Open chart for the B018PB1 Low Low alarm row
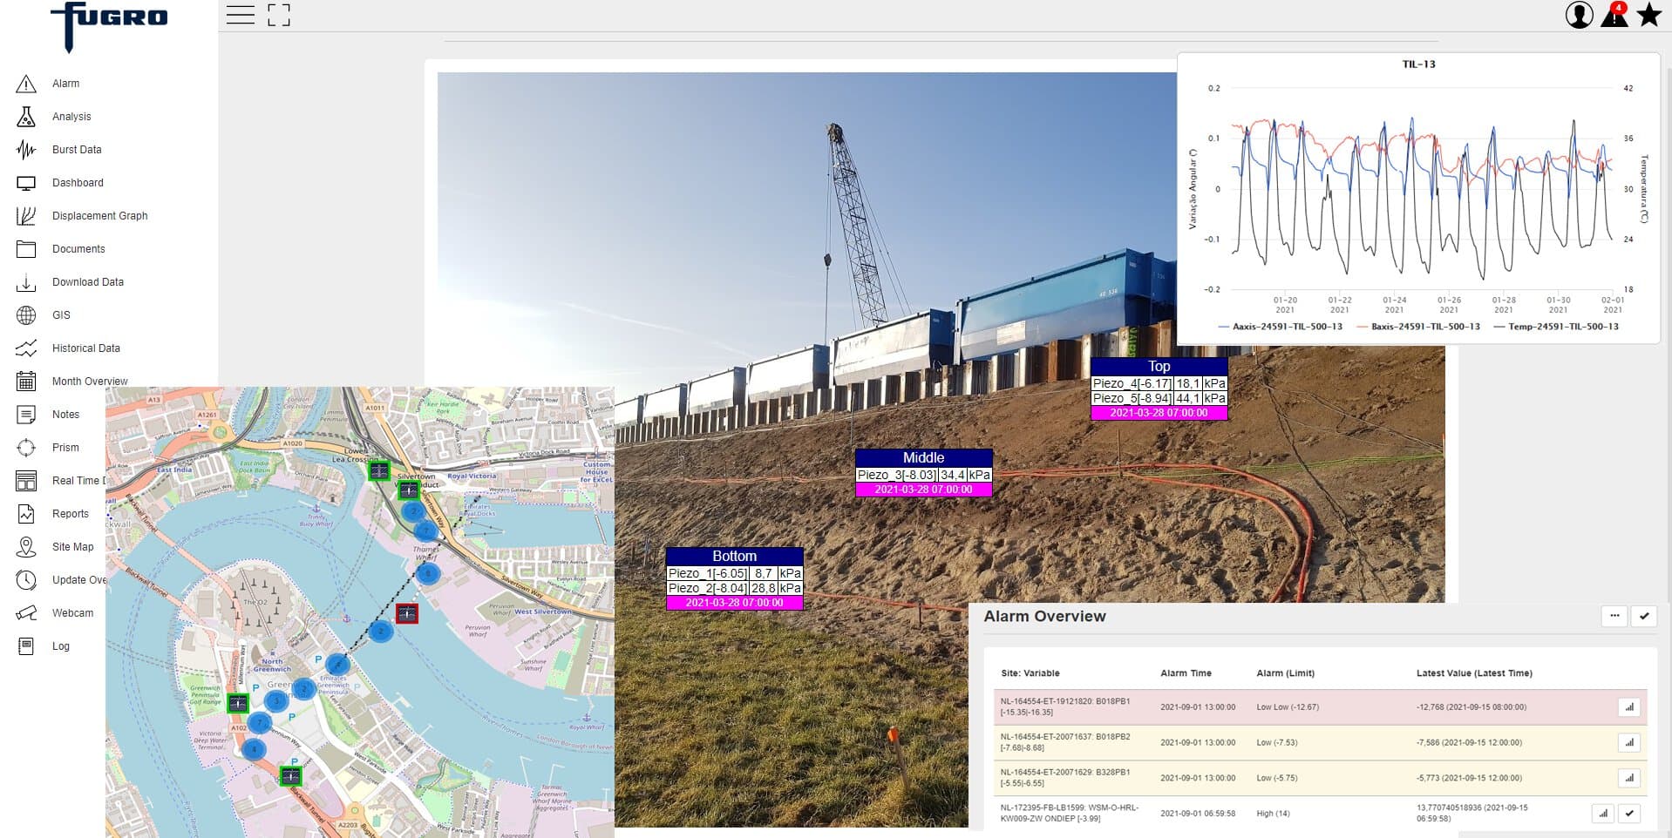 1628,707
